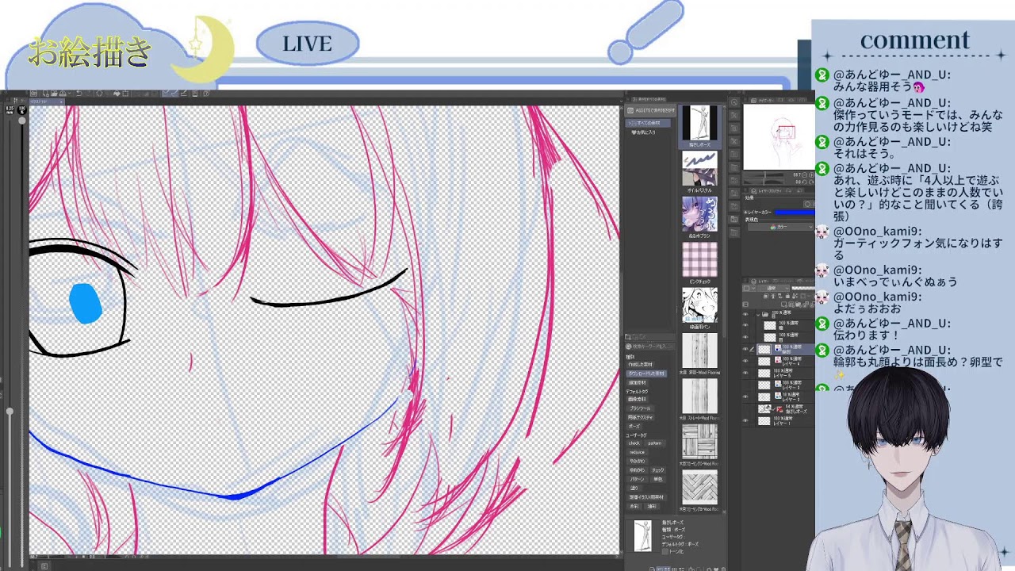Select the 指さしポーズ 3D layer
Image resolution: width=1015 pixels, height=571 pixels.
tap(785, 408)
